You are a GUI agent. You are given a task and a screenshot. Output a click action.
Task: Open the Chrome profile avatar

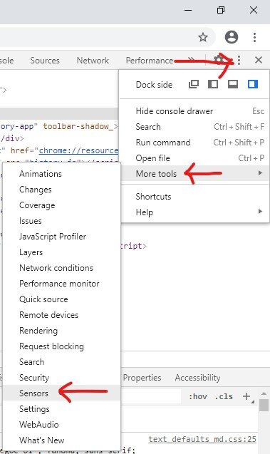(x=232, y=37)
